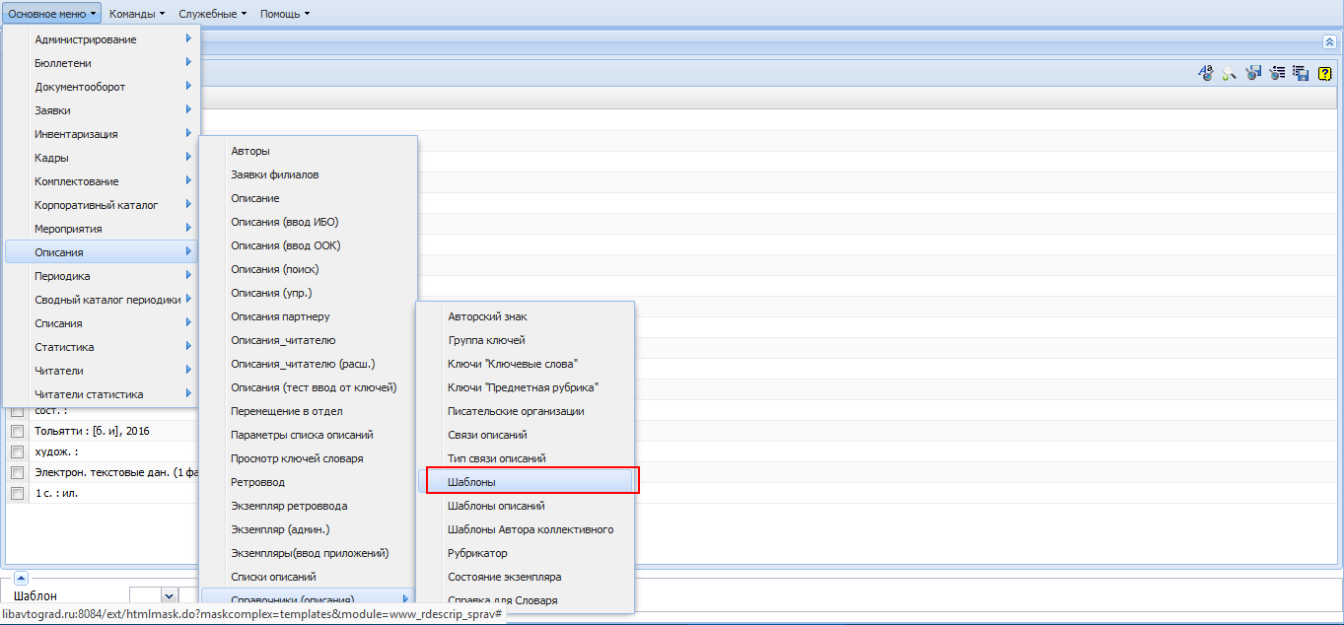Screen dimensions: 1344x625
Task: Open the 'Помощь' menu
Action: coord(285,14)
